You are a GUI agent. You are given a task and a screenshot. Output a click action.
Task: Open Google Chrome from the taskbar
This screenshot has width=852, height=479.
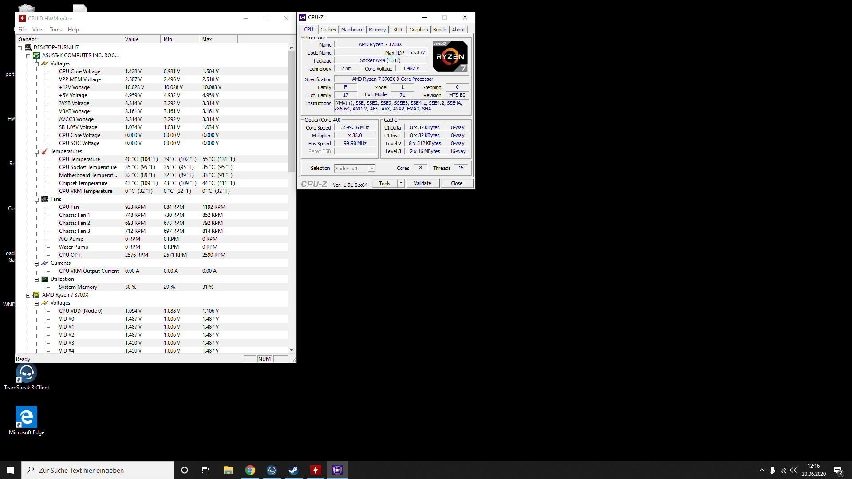(x=250, y=470)
